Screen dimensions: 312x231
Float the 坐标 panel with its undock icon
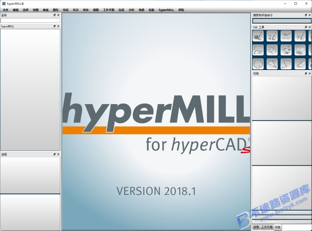coord(55,15)
